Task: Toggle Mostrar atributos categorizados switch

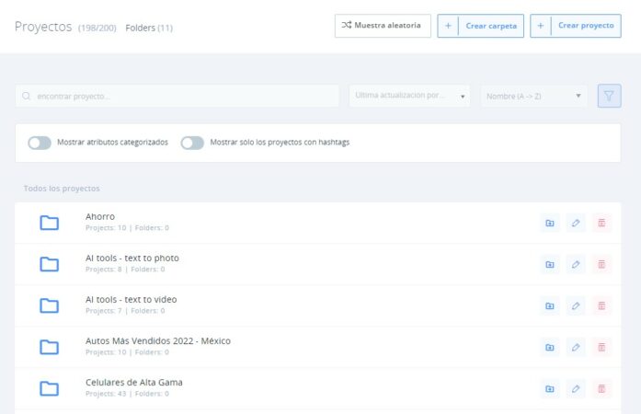Action: [x=40, y=143]
